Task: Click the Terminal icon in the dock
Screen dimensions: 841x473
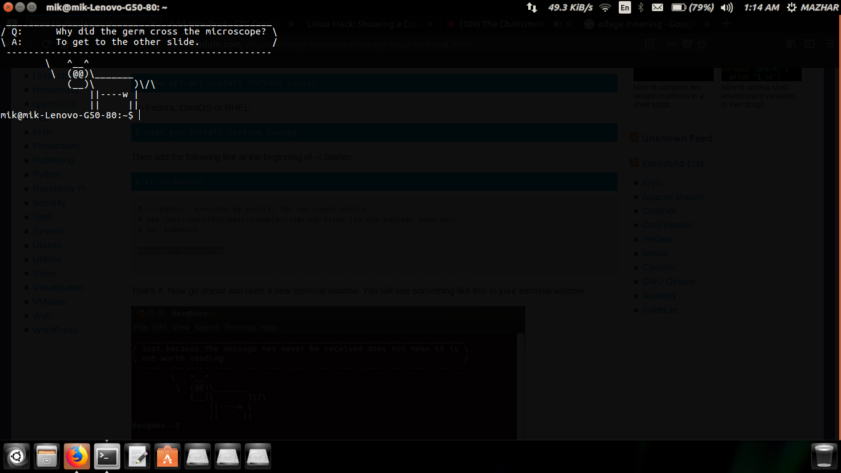Action: pos(107,456)
